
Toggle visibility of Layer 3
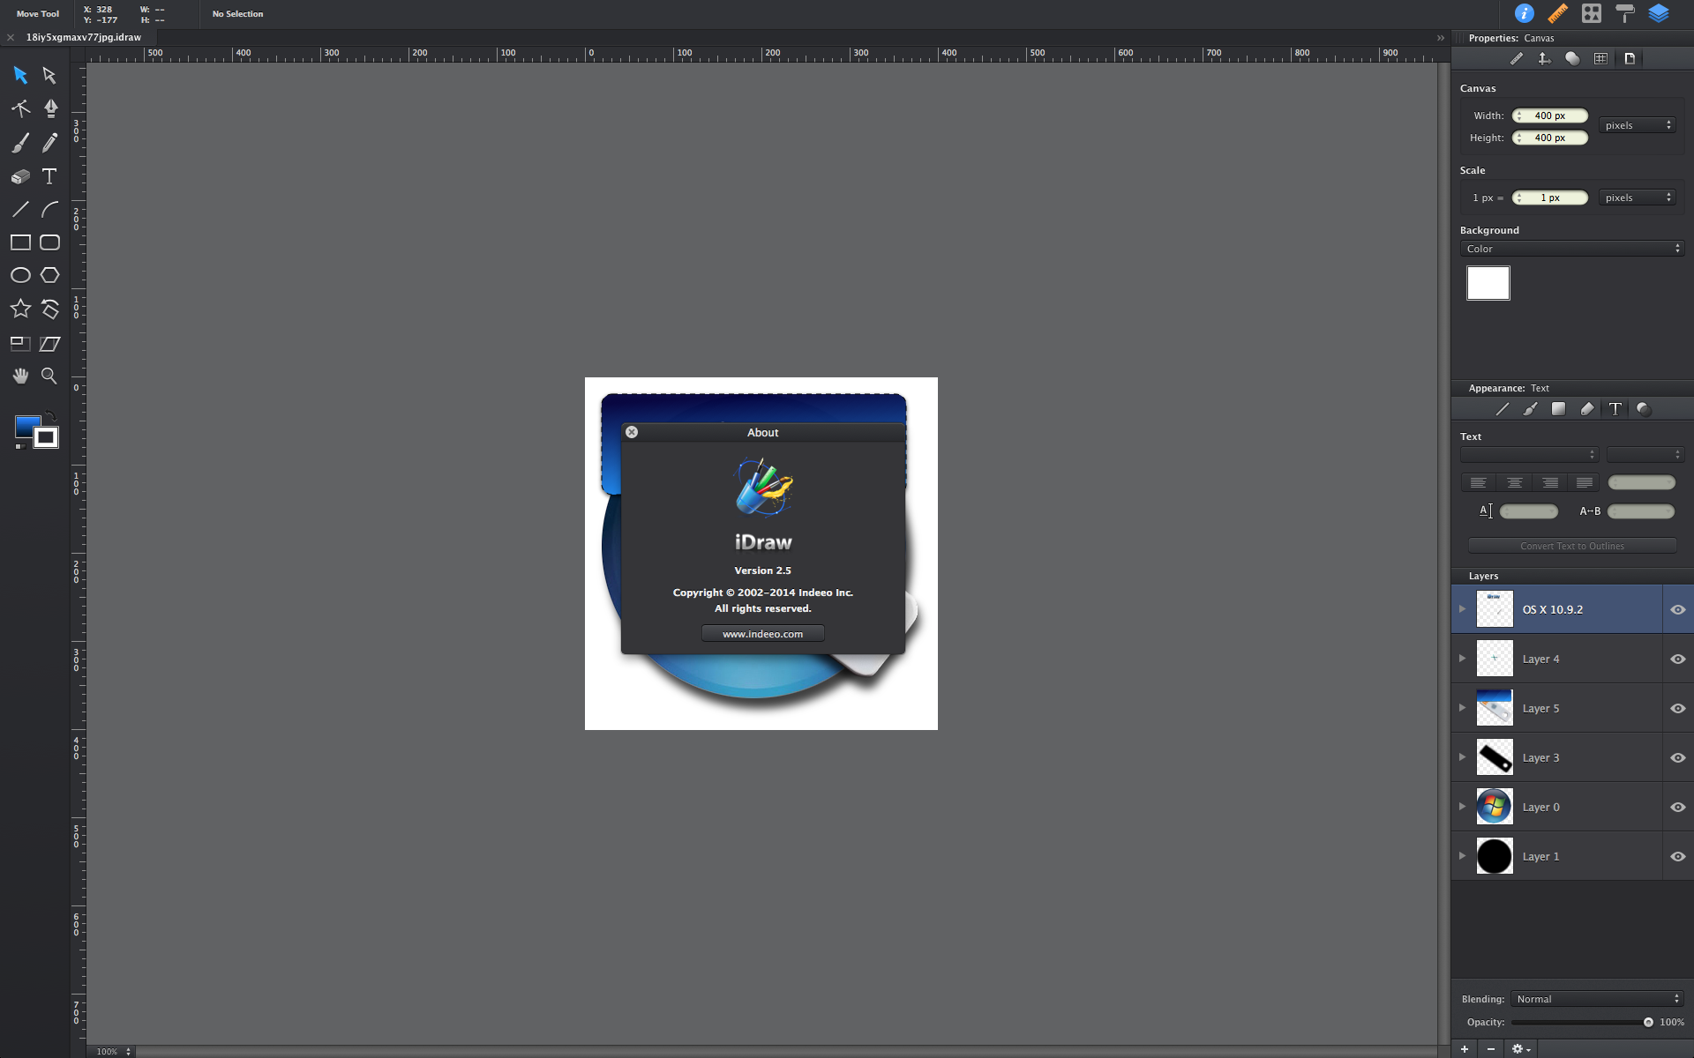pos(1677,757)
